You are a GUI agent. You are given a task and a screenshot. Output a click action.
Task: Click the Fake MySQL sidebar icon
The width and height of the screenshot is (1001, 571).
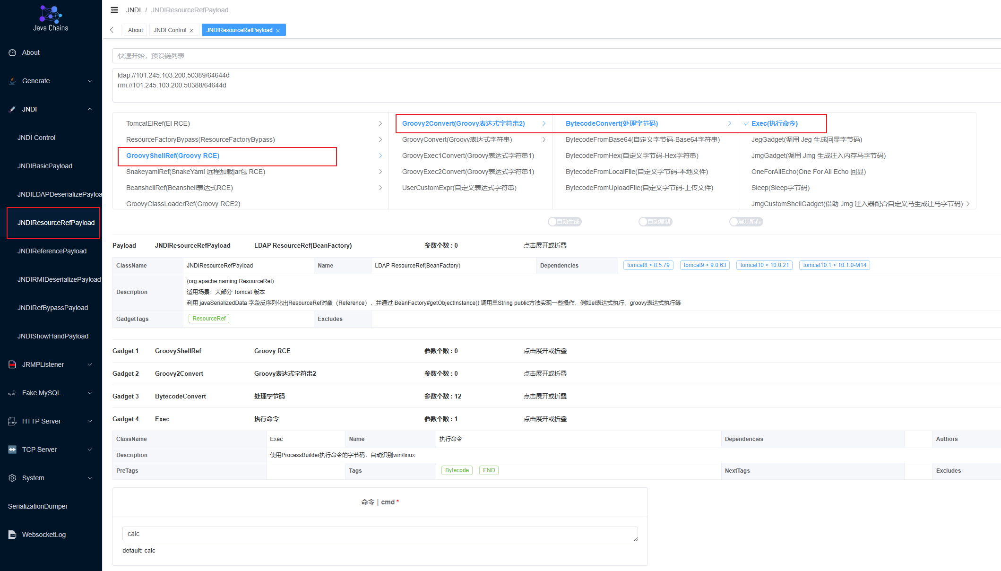(12, 393)
